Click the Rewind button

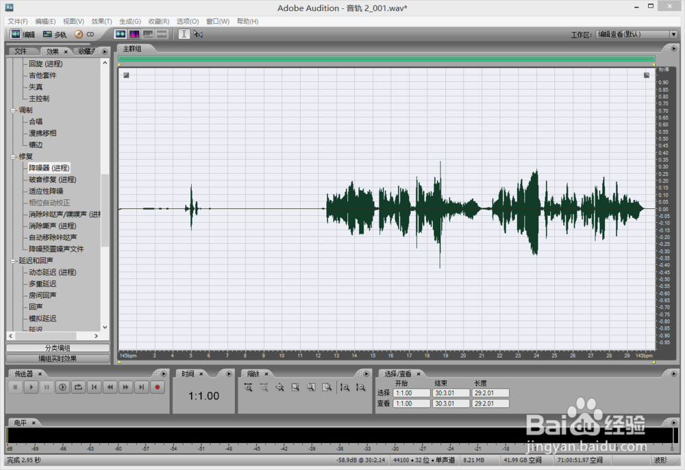click(110, 387)
